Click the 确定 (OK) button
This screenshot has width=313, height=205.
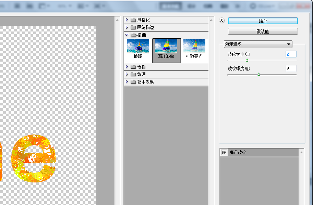pos(263,21)
